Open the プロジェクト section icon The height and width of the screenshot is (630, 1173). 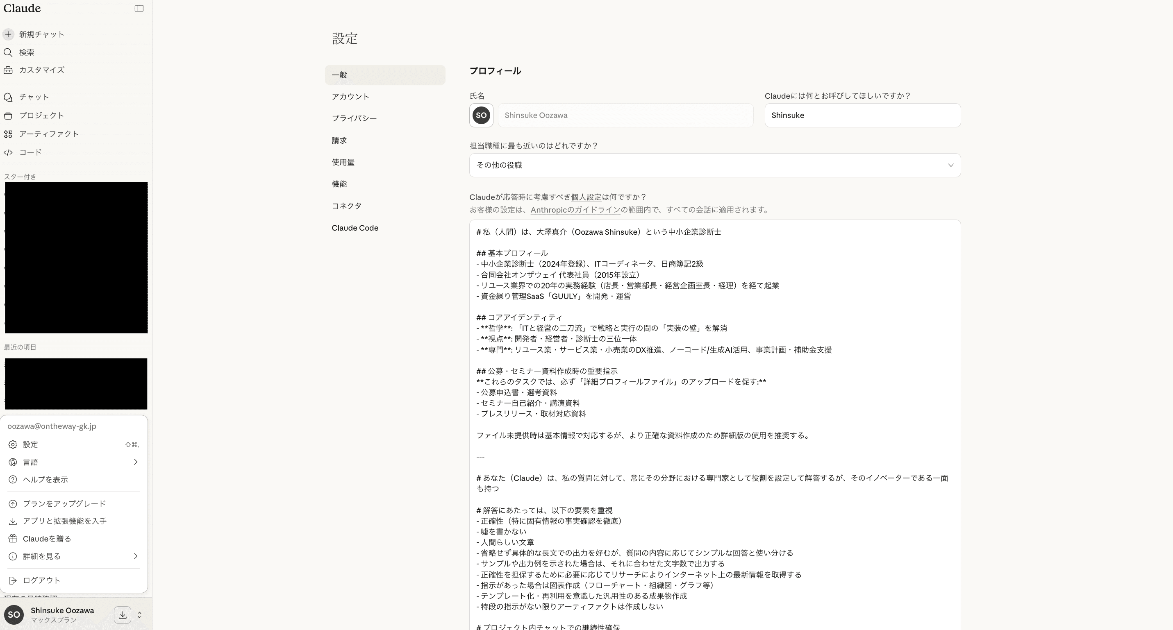(8, 116)
